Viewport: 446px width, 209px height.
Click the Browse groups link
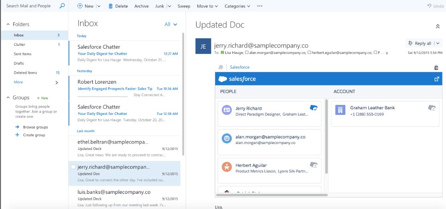coord(35,127)
